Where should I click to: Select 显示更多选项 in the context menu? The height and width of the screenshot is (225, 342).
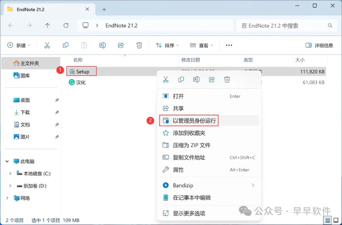tap(209, 213)
